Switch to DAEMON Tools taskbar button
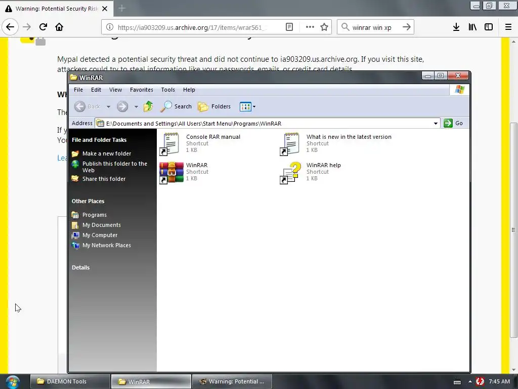Viewport: 518px width, 389px height. point(70,381)
